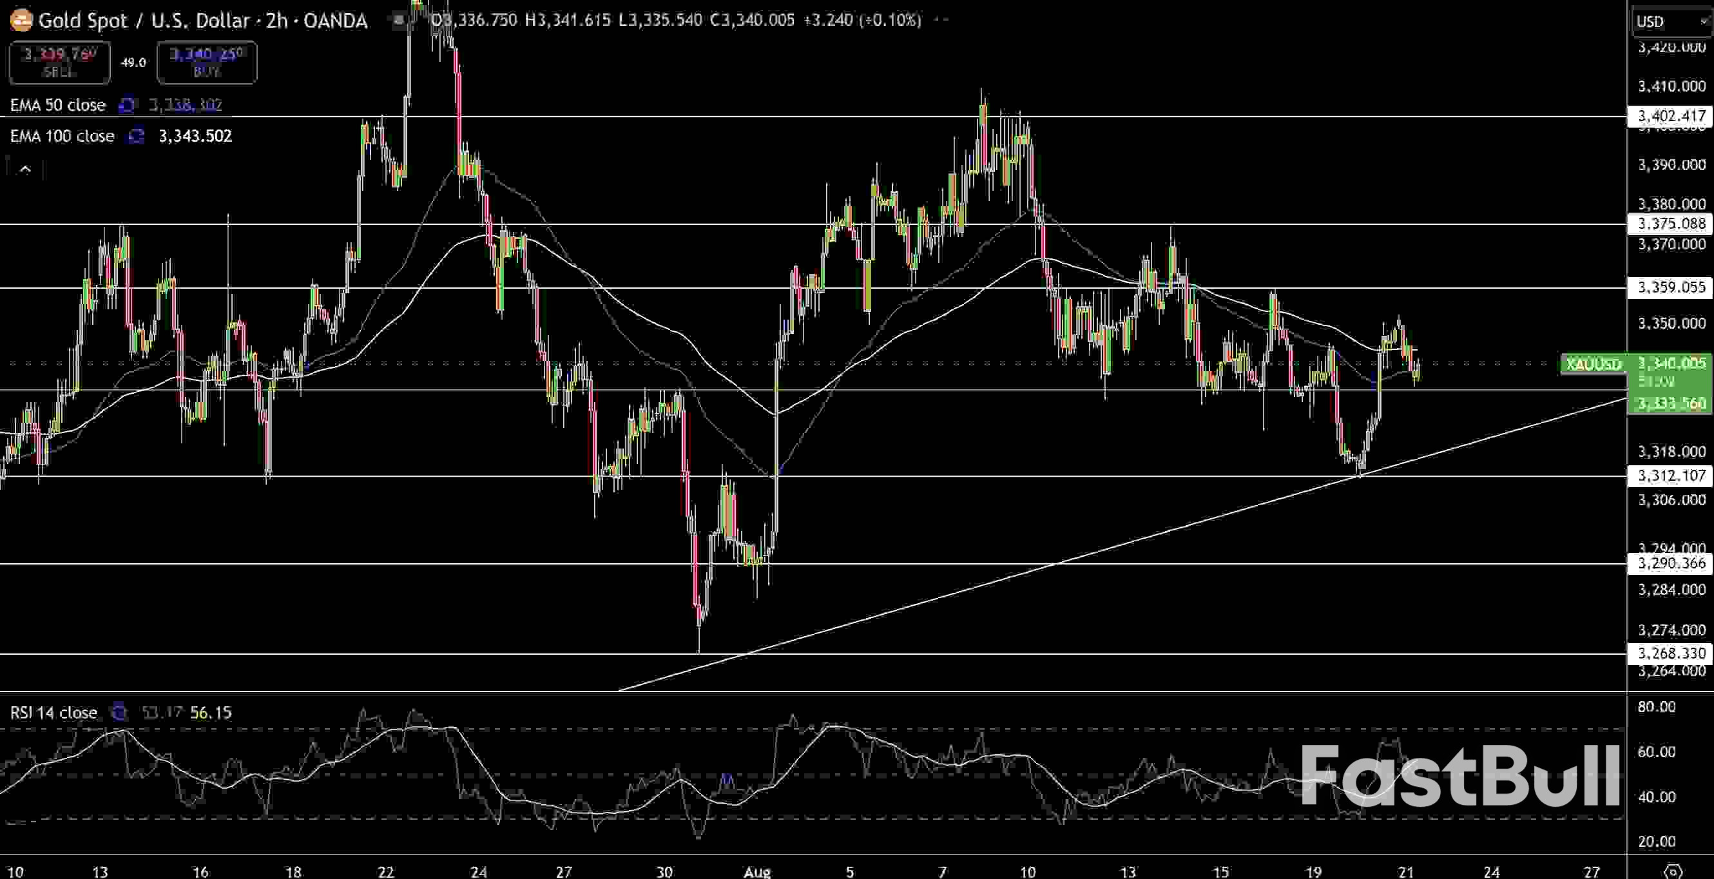Image resolution: width=1714 pixels, height=879 pixels.
Task: Click the RSI 14 indicator status icon
Action: click(120, 713)
